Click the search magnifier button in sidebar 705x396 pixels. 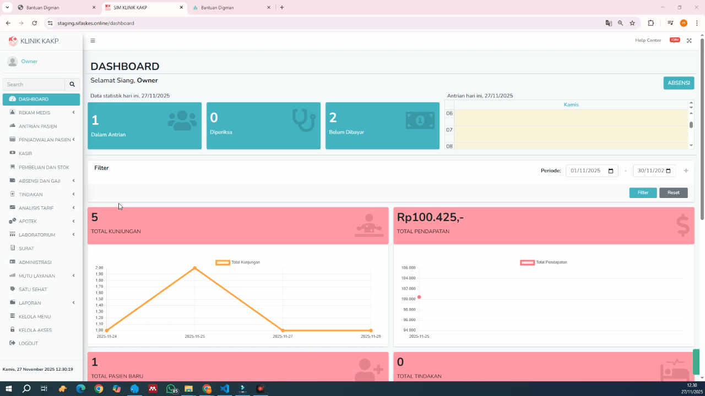(x=72, y=84)
